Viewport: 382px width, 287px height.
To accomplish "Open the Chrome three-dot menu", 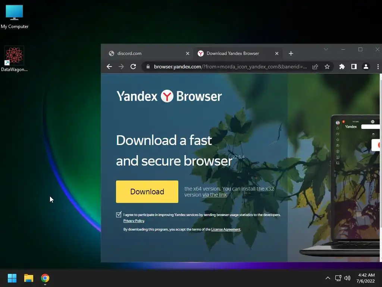I will point(378,67).
